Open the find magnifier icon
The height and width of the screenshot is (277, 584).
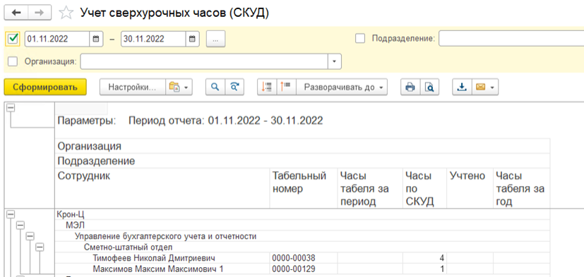tap(215, 87)
